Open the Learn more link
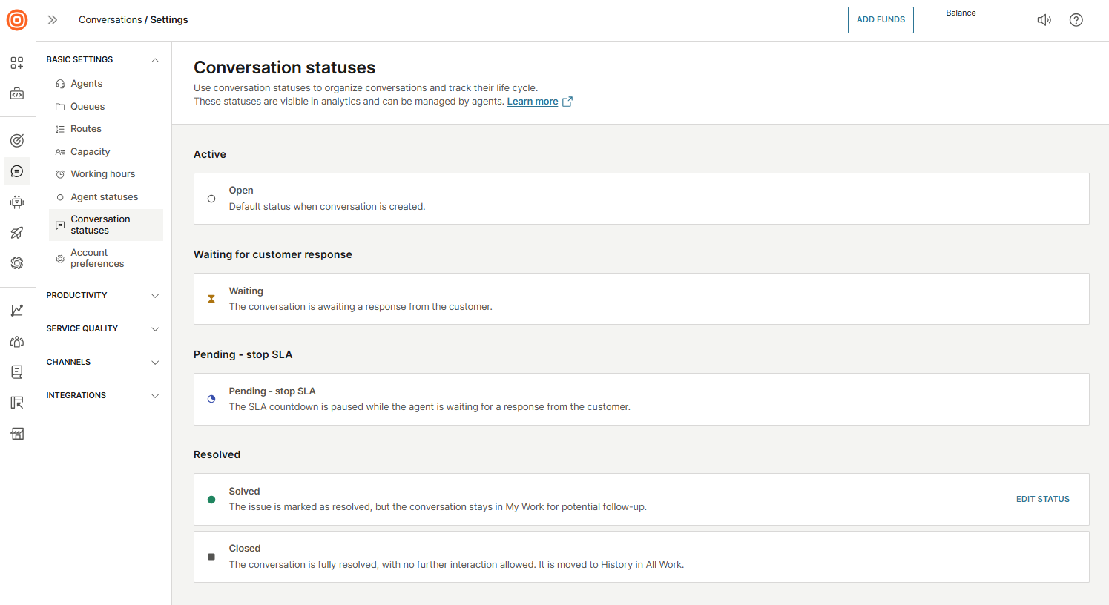Screen dimensions: 1109x605 click(532, 102)
